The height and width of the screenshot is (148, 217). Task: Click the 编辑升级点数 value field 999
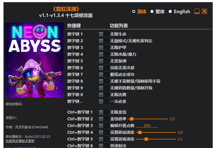147,126
